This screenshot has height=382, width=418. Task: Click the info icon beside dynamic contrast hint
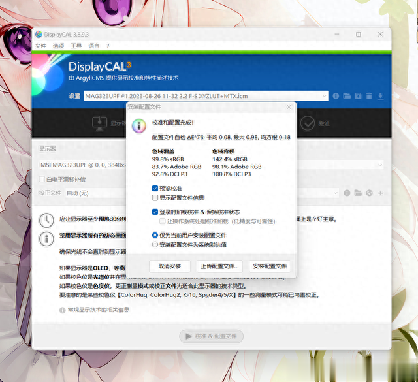46,239
